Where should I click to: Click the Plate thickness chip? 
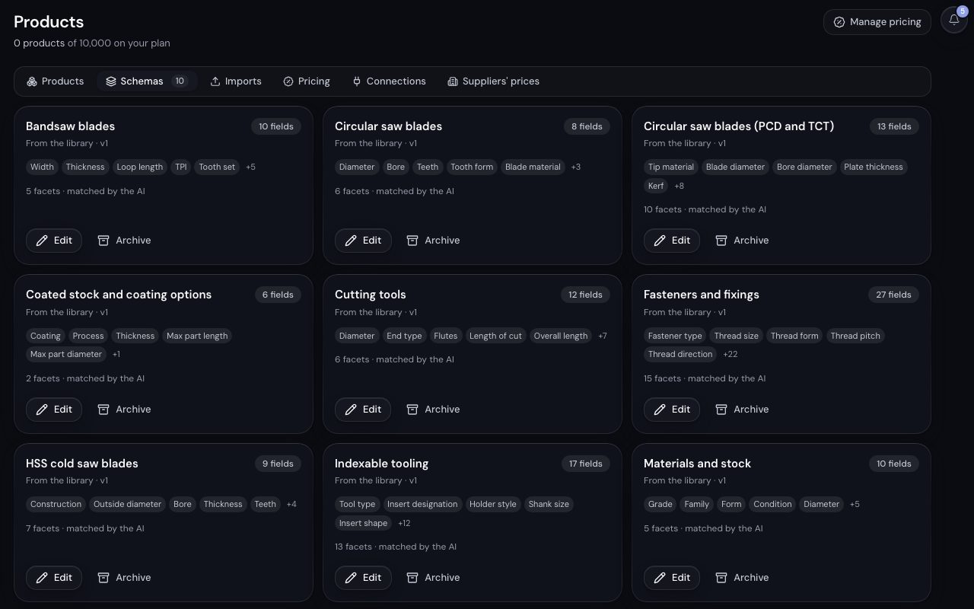(874, 167)
